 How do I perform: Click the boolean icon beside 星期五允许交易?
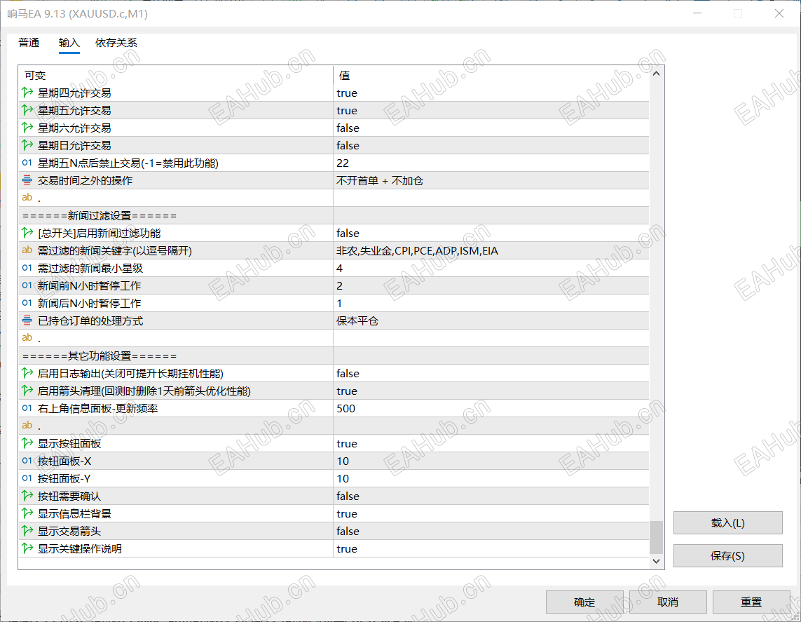[27, 110]
